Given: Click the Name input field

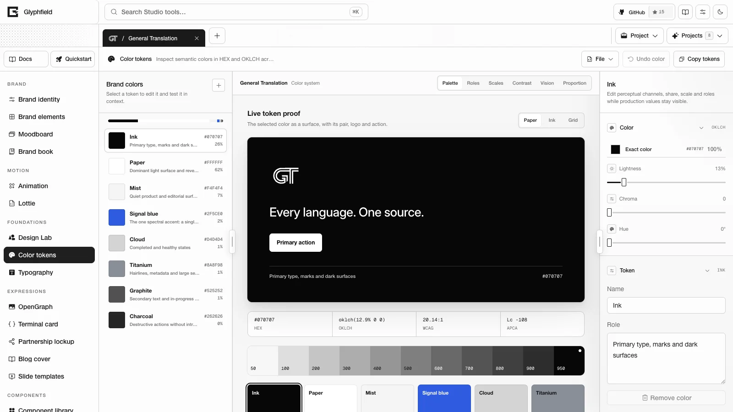Looking at the screenshot, I should click(x=666, y=305).
